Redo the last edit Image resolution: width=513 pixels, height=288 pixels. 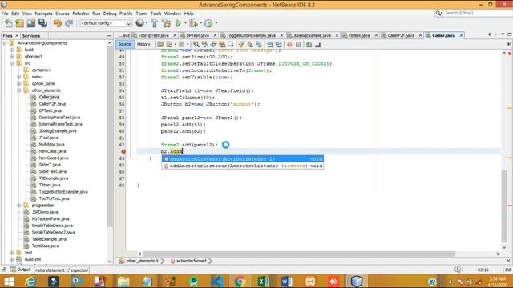[69, 23]
